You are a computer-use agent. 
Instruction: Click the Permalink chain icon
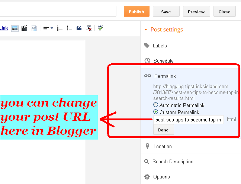(x=148, y=76)
